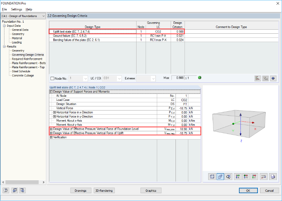The image size is (282, 201).
Task: Toggle solid display model icon
Action: pos(220,177)
